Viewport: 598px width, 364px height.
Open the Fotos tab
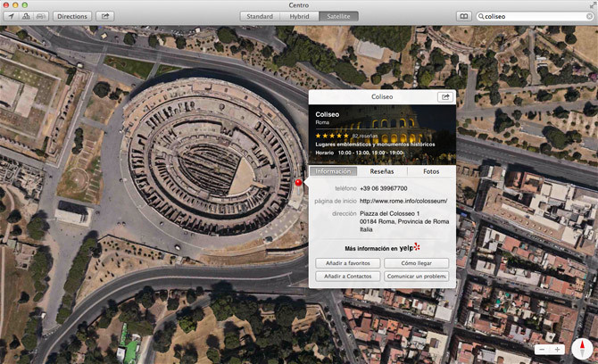point(430,171)
